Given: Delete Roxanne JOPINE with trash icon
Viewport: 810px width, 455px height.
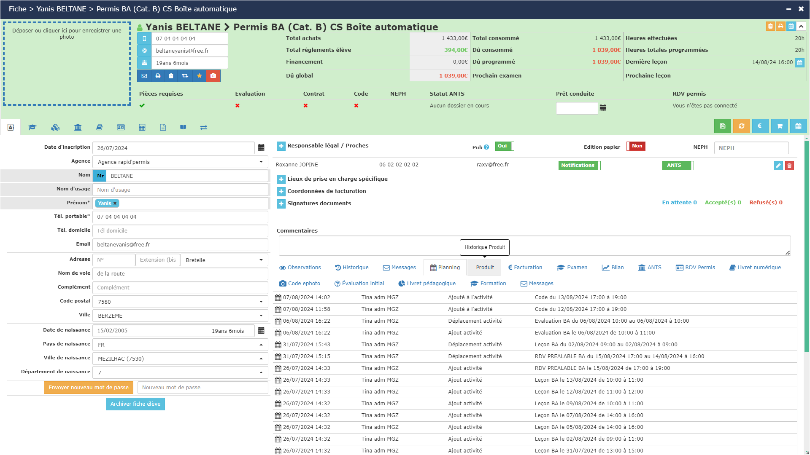Looking at the screenshot, I should point(789,166).
